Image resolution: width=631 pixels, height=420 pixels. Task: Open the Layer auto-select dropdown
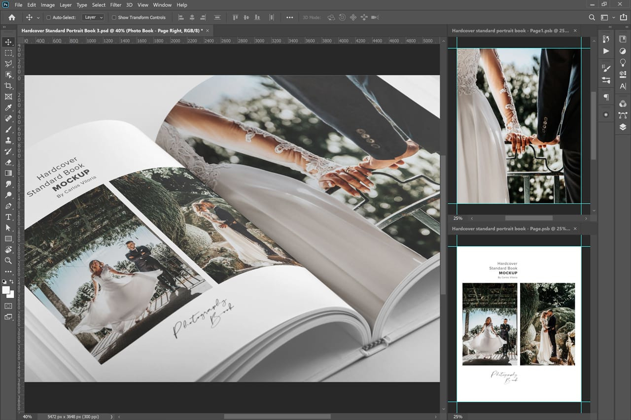click(x=93, y=17)
